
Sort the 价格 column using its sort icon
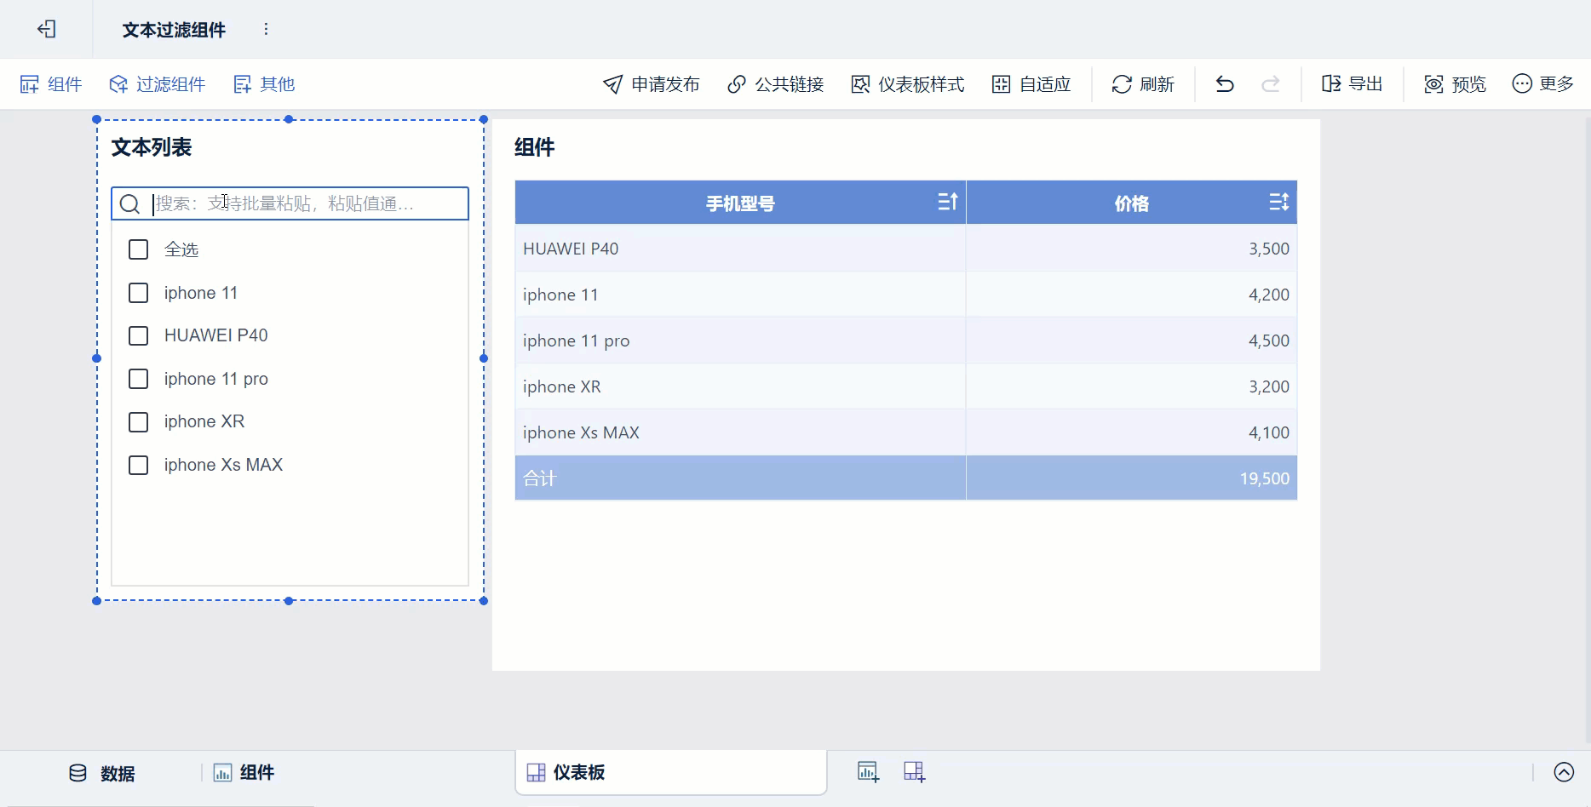click(x=1279, y=202)
